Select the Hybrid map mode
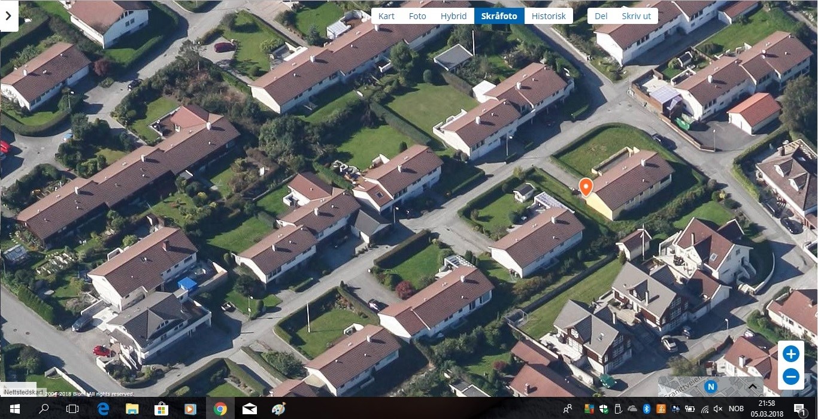The height and width of the screenshot is (419, 818). click(x=453, y=16)
